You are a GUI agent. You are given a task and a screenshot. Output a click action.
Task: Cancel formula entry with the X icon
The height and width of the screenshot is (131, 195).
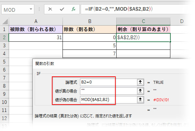50,9
